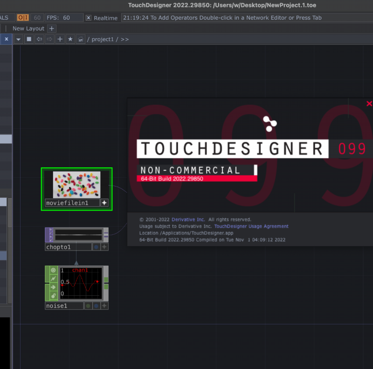Add a new layout with the plus button

coord(52,28)
